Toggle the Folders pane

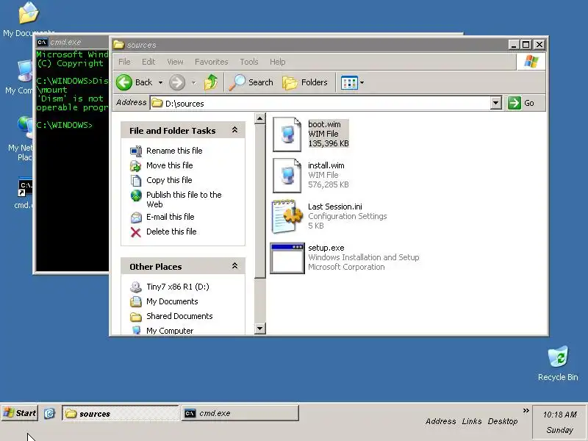(305, 82)
